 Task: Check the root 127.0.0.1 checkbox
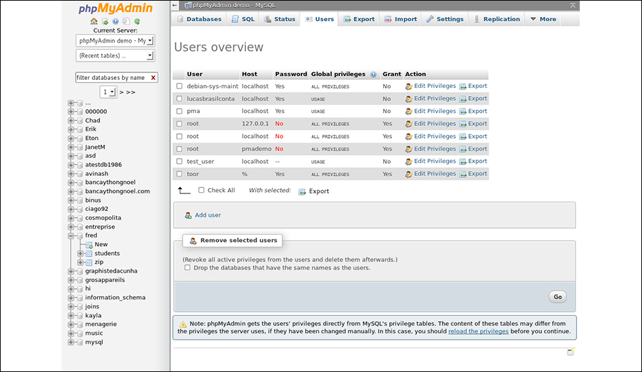(179, 124)
